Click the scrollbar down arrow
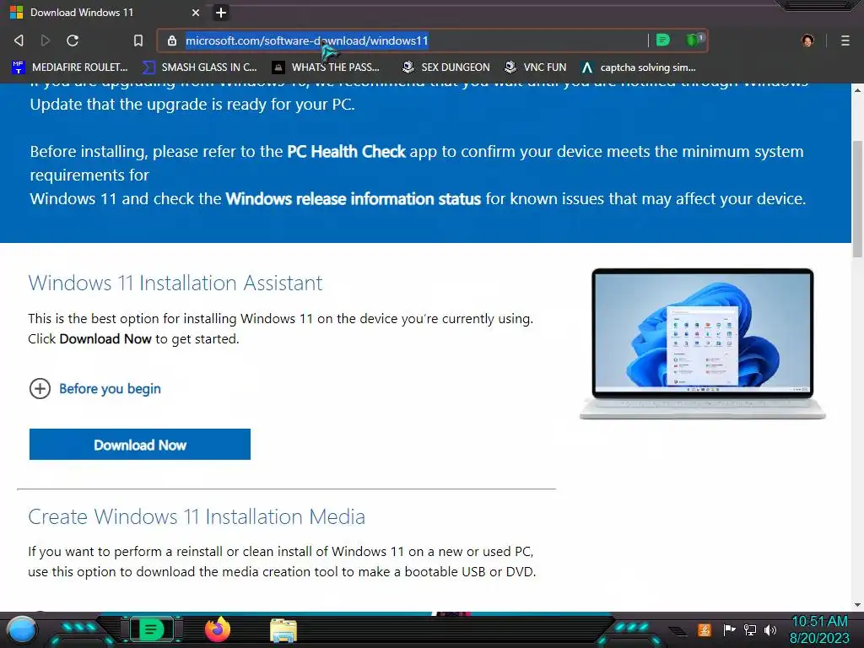The height and width of the screenshot is (648, 864). [x=857, y=604]
